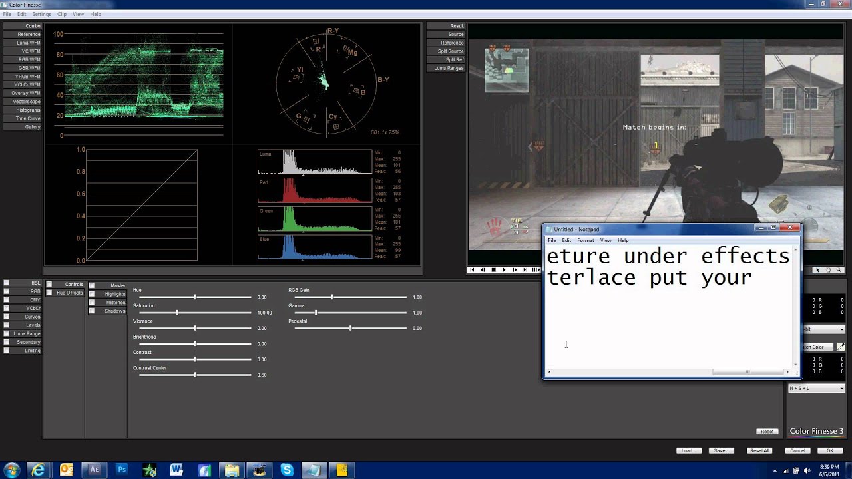This screenshot has height=479, width=852.
Task: Open the Settings menu in Color Finesse
Action: (x=41, y=14)
